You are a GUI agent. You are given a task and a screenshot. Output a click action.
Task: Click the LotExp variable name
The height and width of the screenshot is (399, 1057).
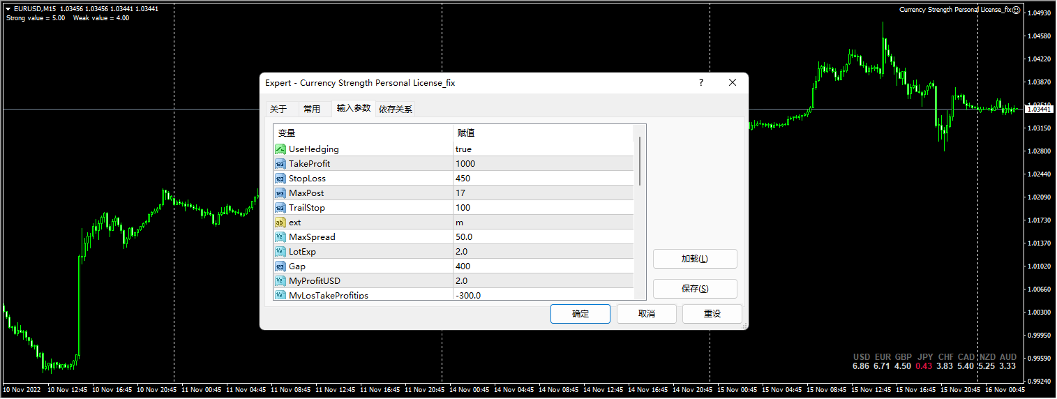pos(302,252)
